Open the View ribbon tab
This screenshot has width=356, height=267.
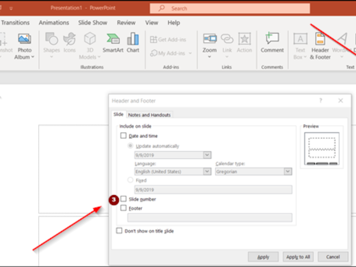pyautogui.click(x=152, y=23)
